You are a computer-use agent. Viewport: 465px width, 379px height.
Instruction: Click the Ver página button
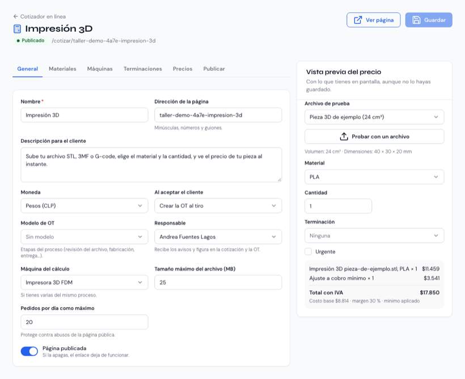tap(374, 20)
